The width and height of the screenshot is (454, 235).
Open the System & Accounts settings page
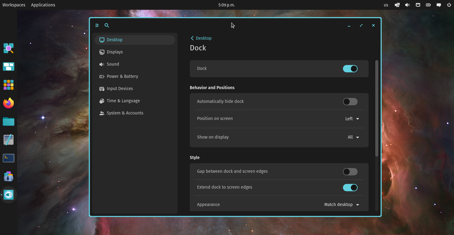(135, 113)
